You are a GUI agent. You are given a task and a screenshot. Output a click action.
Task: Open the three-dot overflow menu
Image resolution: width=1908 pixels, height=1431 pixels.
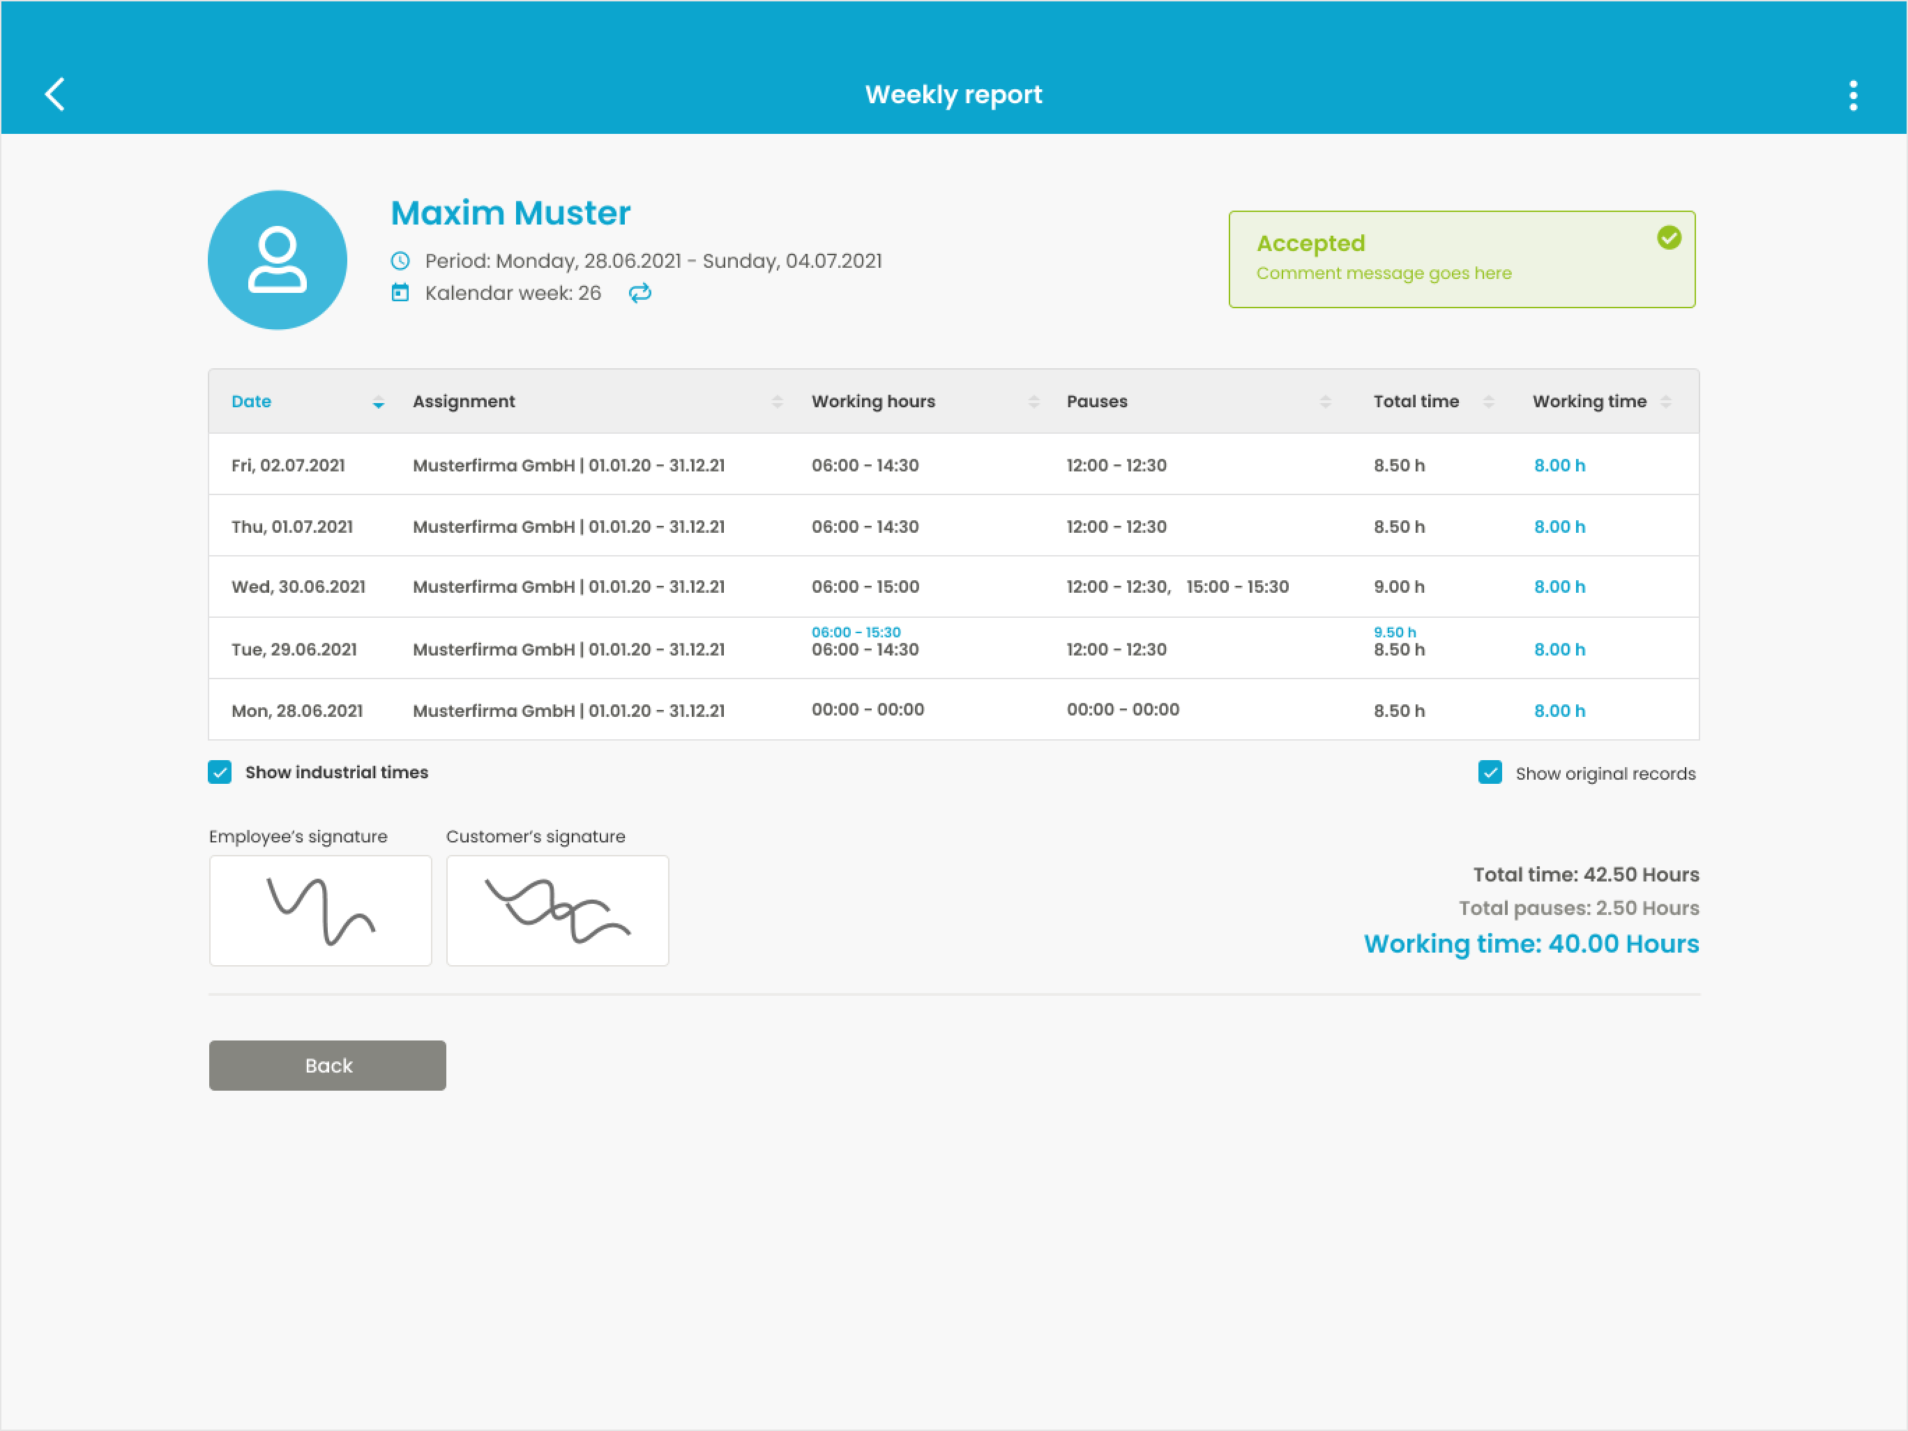click(x=1853, y=95)
